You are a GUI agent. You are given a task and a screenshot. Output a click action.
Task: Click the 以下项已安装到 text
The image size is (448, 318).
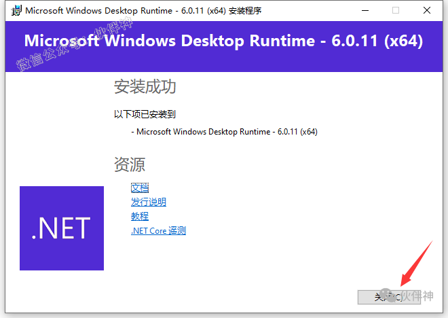pyautogui.click(x=145, y=114)
